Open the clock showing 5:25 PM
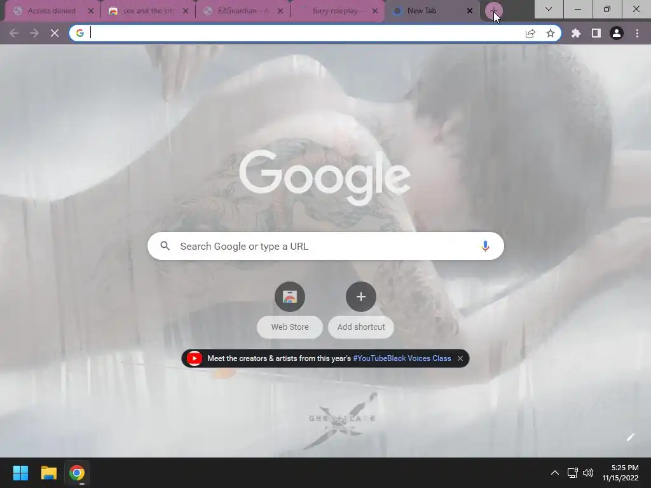Image resolution: width=651 pixels, height=488 pixels. click(x=620, y=473)
